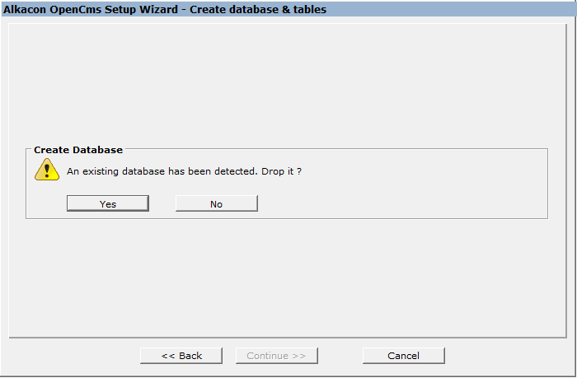This screenshot has width=577, height=378.
Task: Confirm dropping the database with Yes
Action: (108, 203)
